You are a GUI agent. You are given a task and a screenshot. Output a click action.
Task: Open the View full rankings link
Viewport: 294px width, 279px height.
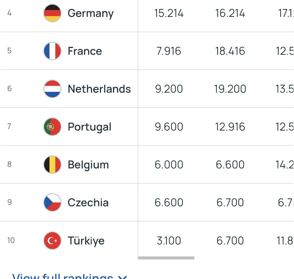[63, 276]
